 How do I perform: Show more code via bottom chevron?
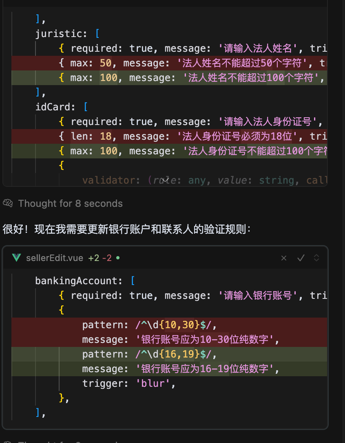point(166,180)
